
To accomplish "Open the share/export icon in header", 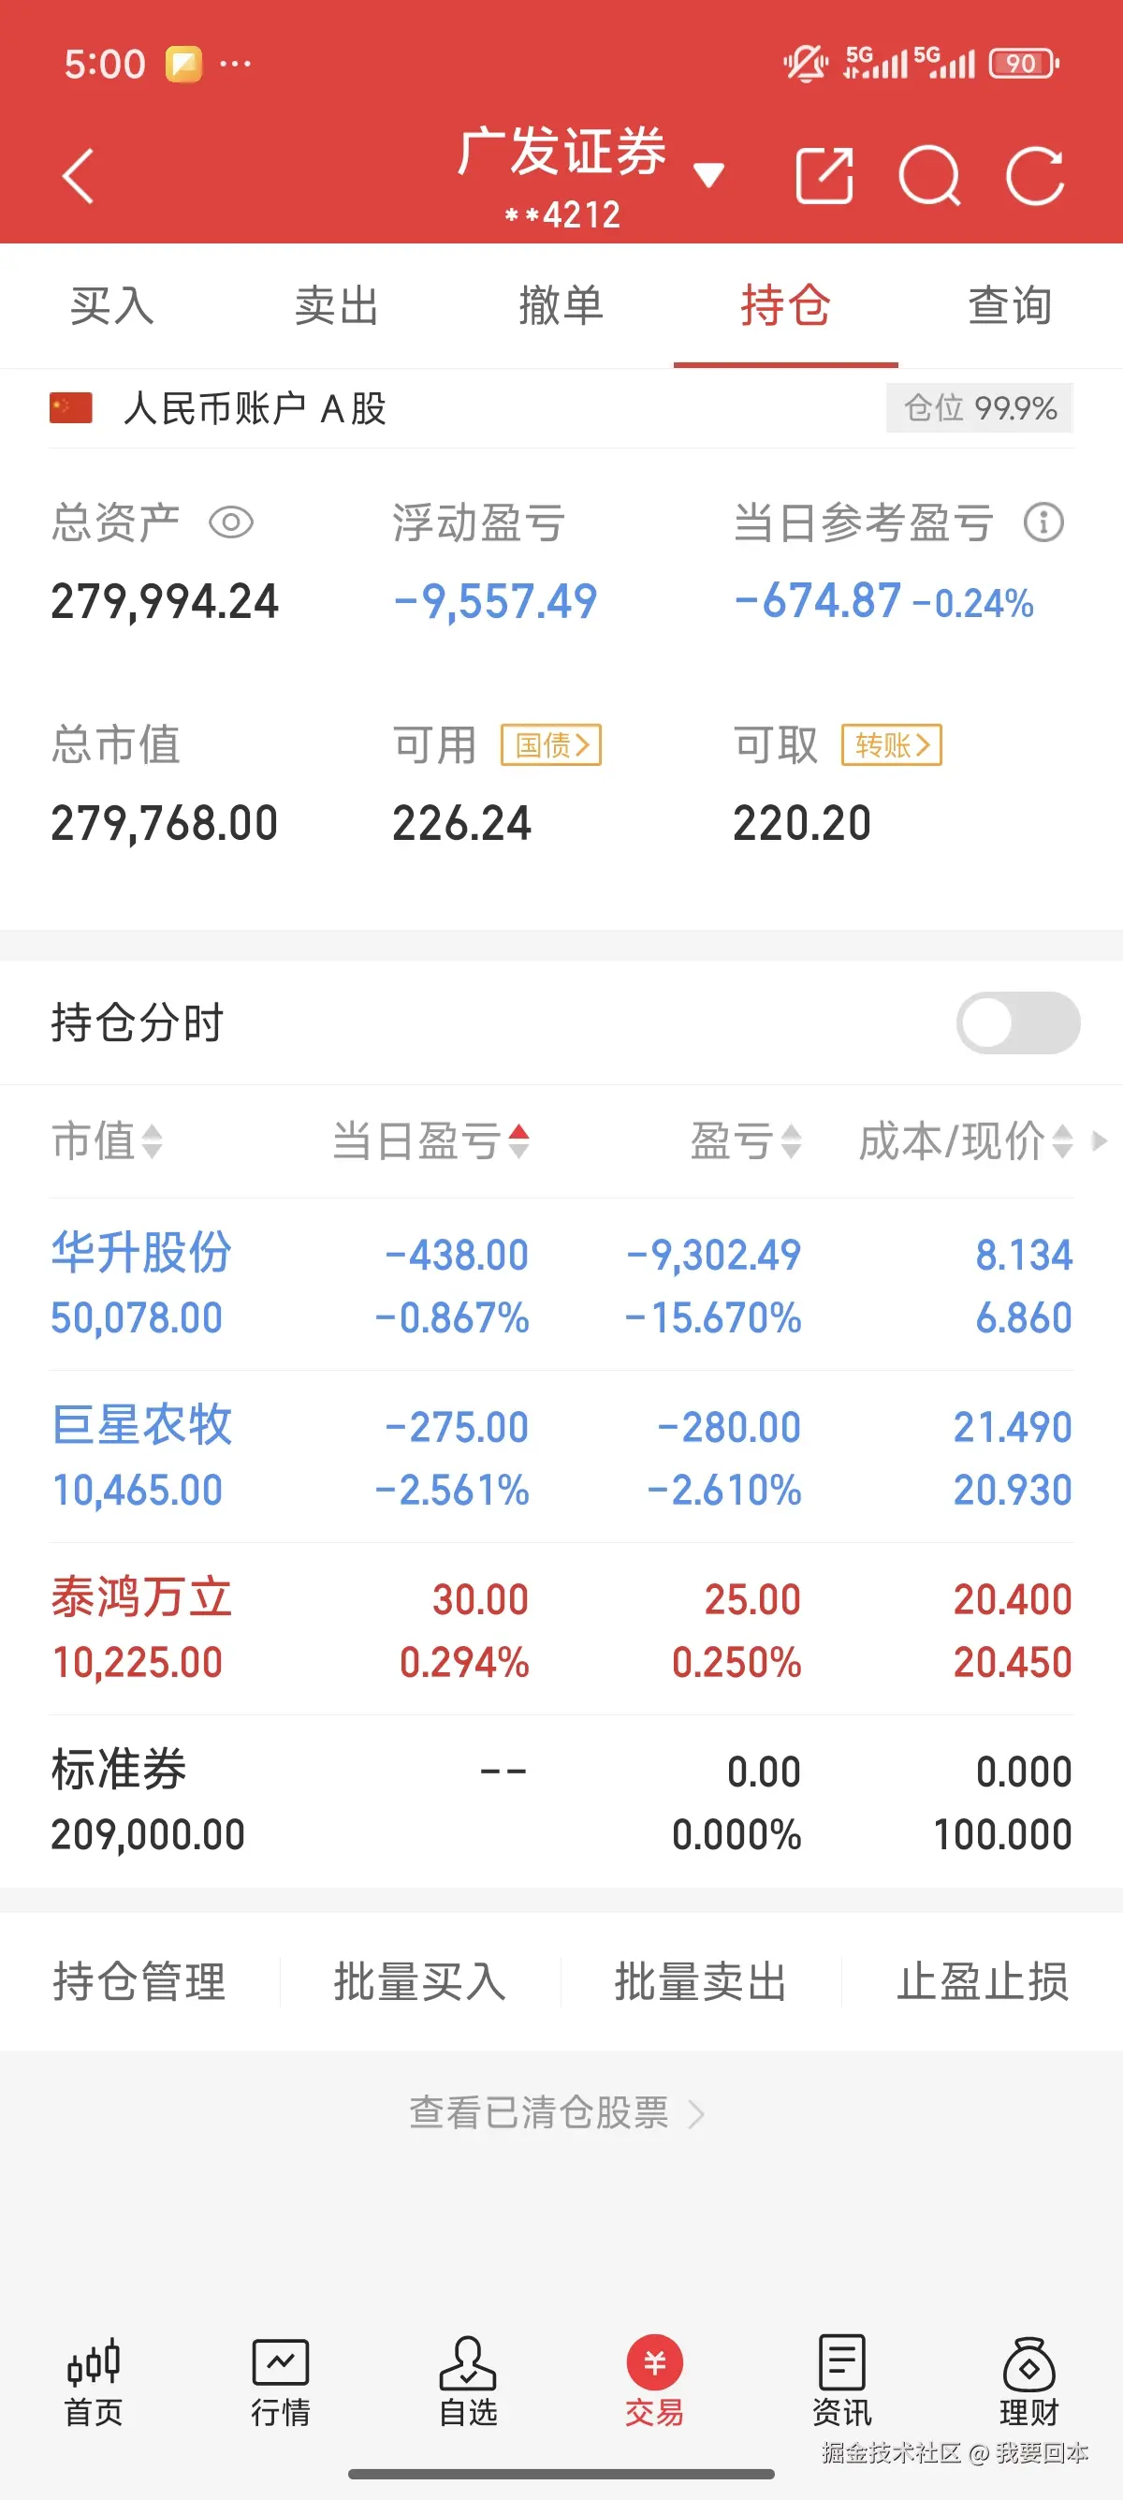I will (824, 177).
